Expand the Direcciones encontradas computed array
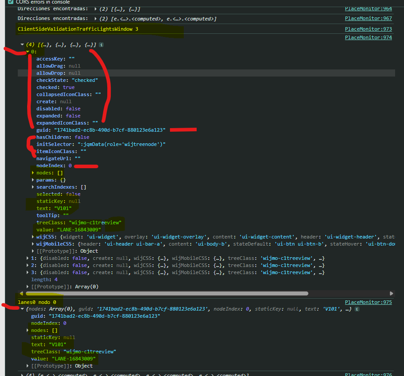This screenshot has height=376, width=404. tap(96, 19)
